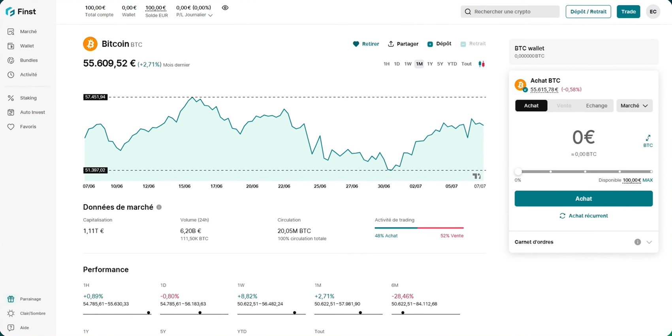Image resolution: width=672 pixels, height=336 pixels.
Task: Select 1H chart range
Action: [386, 64]
